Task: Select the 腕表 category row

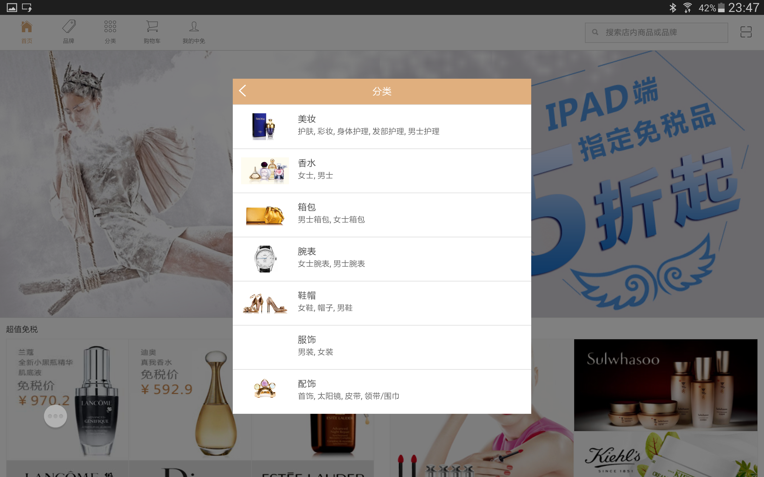Action: [x=382, y=259]
